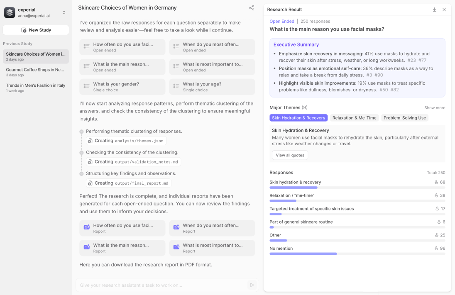This screenshot has width=455, height=295.
Task: Open 'What is most important to...' open ended card
Action: [x=212, y=67]
